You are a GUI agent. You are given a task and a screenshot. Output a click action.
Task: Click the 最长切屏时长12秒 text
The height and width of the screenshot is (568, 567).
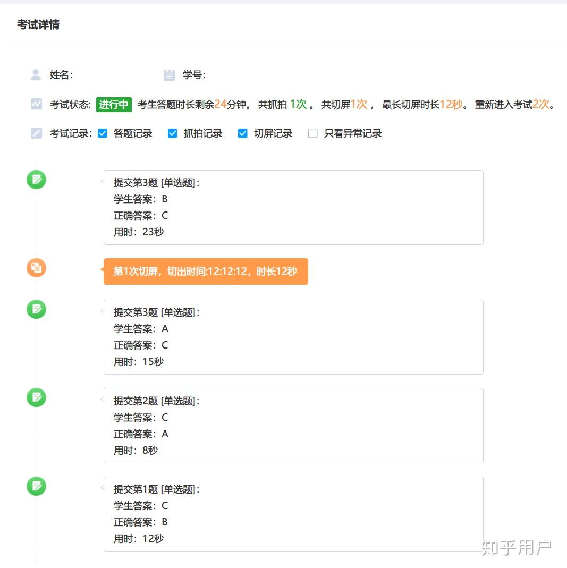point(422,104)
